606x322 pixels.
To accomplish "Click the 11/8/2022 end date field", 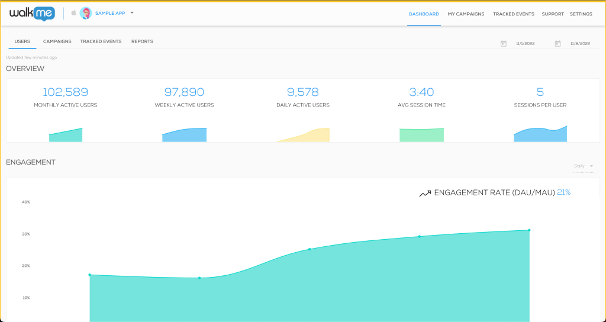I will coord(578,44).
